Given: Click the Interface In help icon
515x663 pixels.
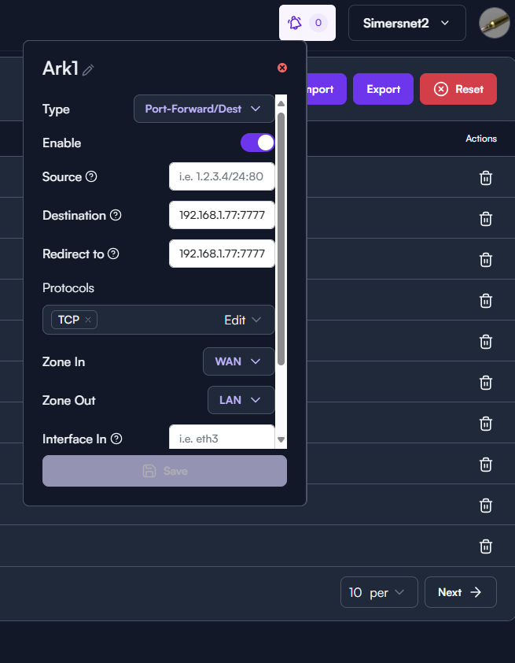Looking at the screenshot, I should [x=116, y=439].
